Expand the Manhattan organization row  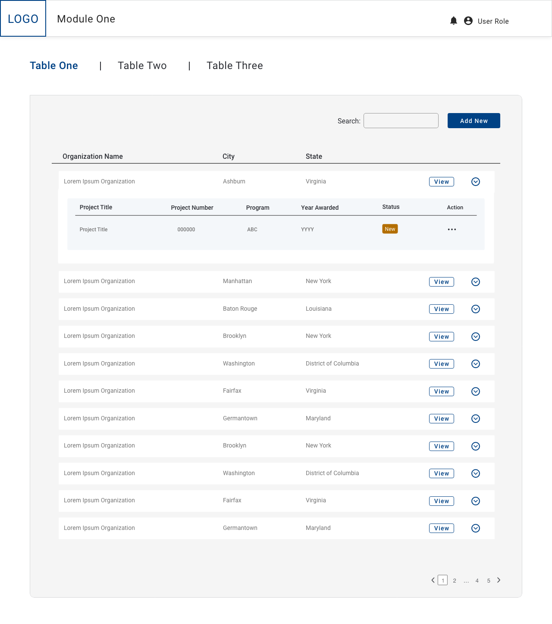point(476,282)
